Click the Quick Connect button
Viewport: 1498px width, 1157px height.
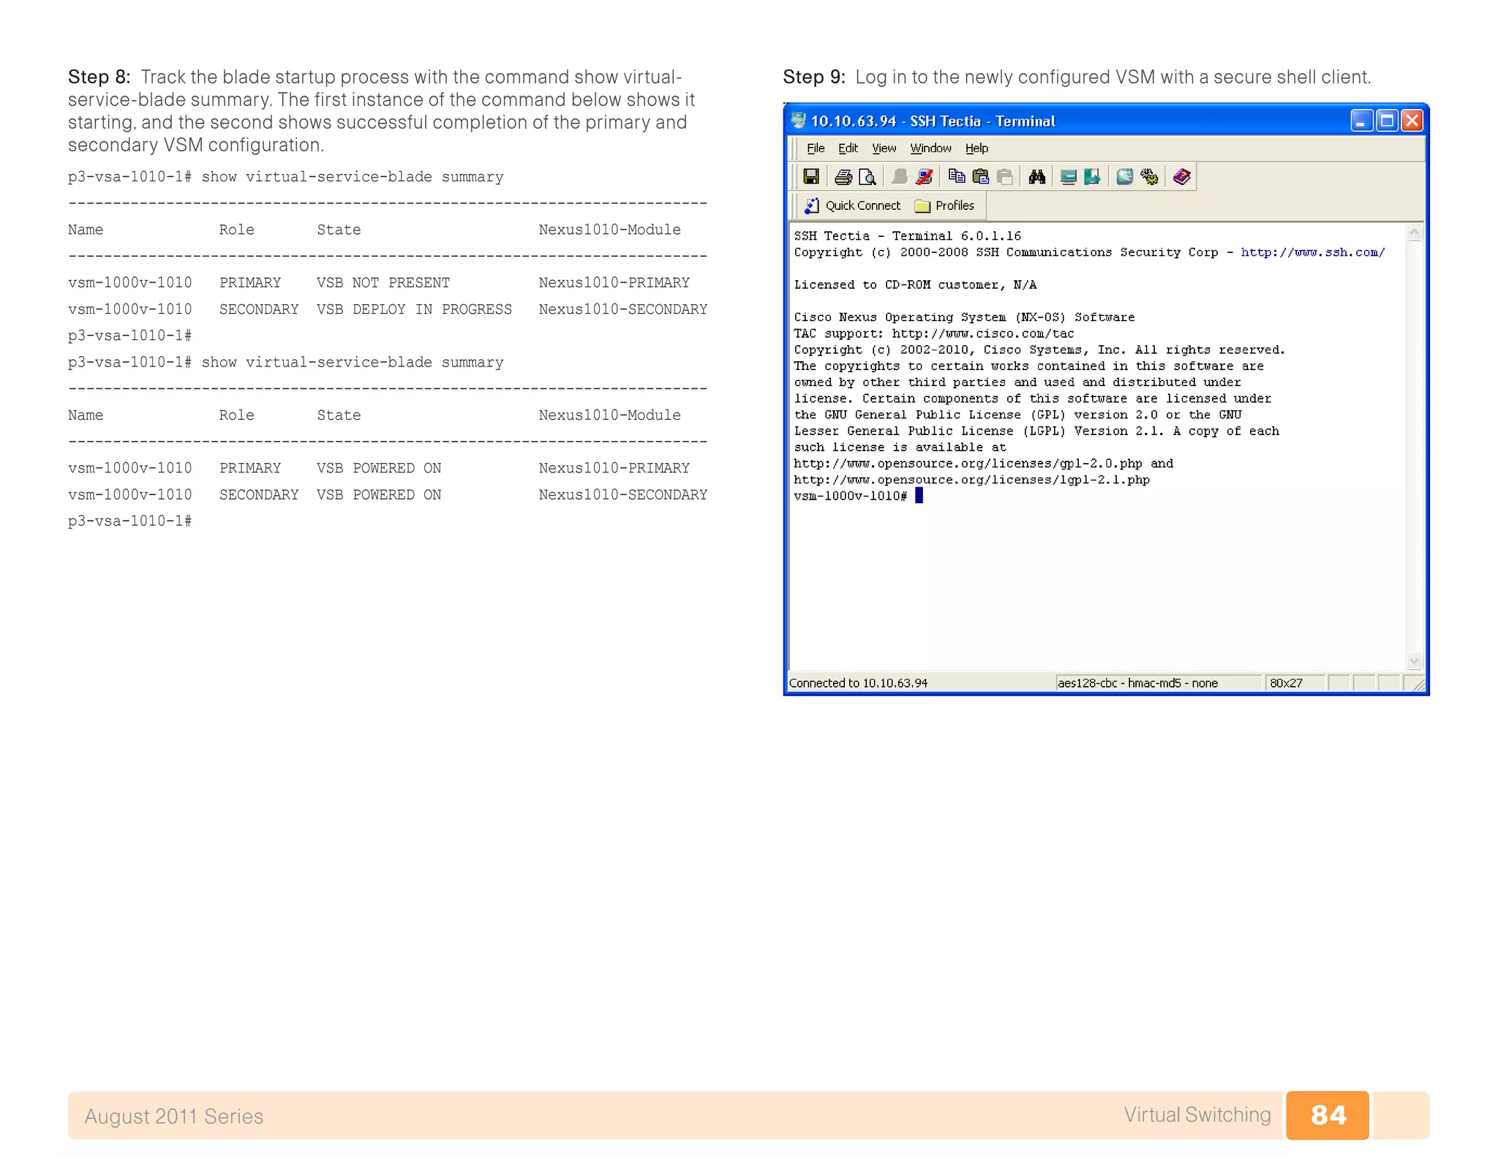(x=853, y=206)
